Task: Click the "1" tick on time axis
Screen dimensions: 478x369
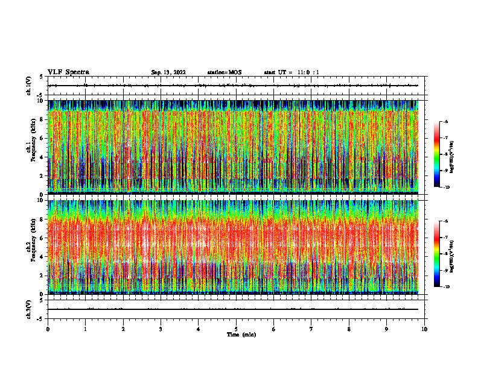Action: point(85,329)
